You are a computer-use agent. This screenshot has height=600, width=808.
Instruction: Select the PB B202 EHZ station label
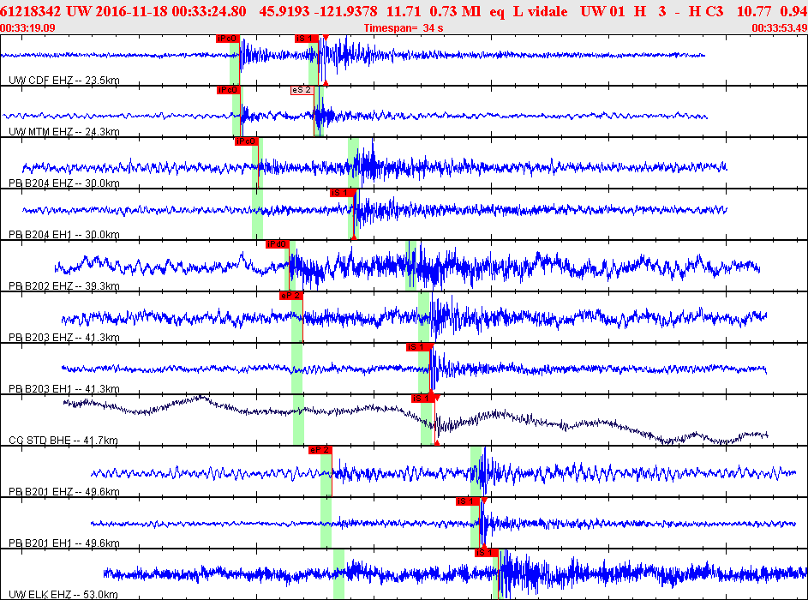[64, 286]
